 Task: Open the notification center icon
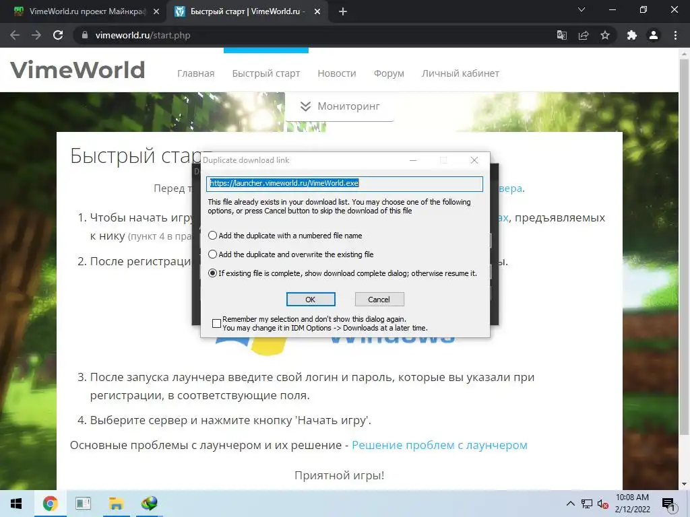[669, 505]
